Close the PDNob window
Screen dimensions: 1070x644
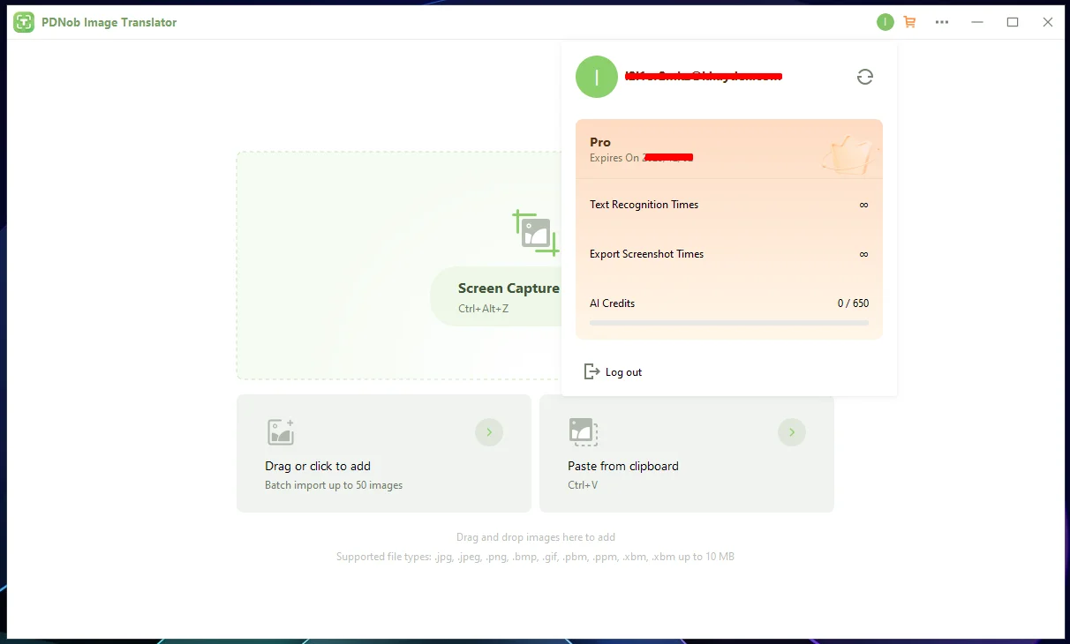1048,22
